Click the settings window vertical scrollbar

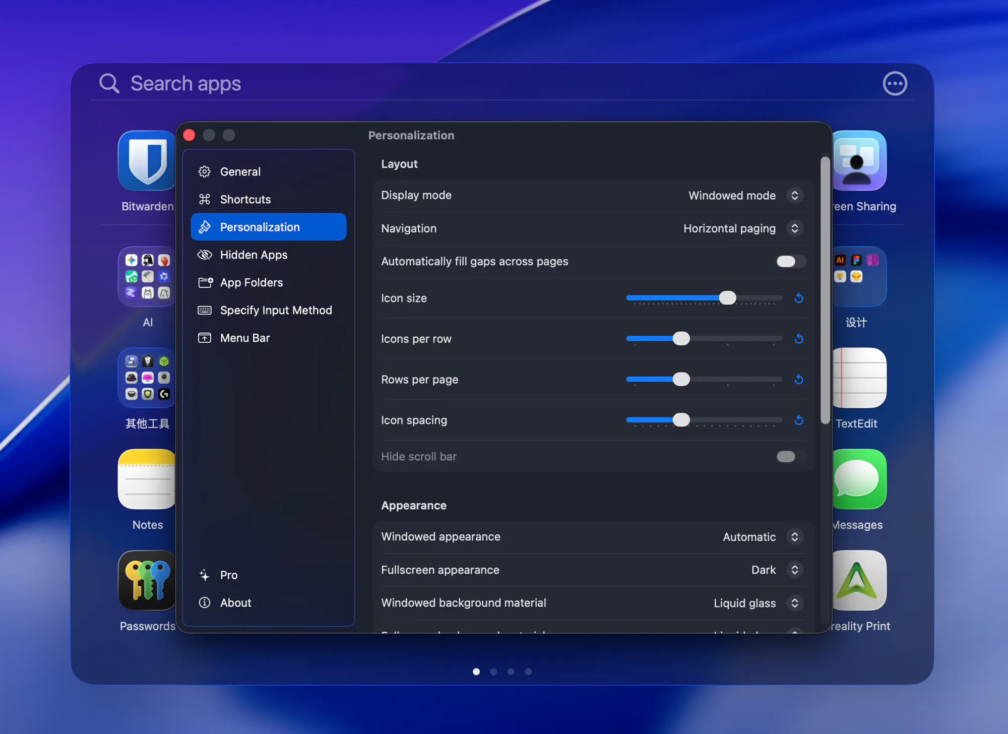(x=825, y=290)
